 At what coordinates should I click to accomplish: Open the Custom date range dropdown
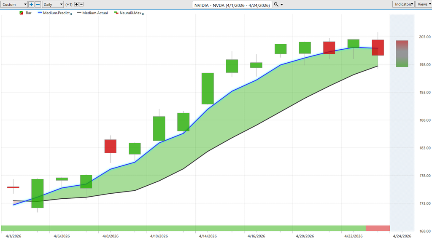tap(14, 4)
